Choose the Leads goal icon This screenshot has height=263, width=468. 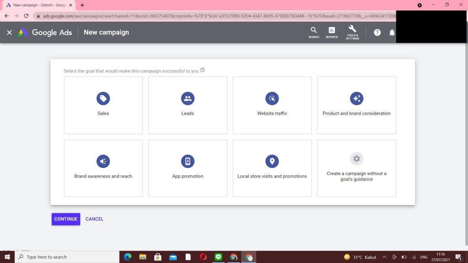coord(187,98)
